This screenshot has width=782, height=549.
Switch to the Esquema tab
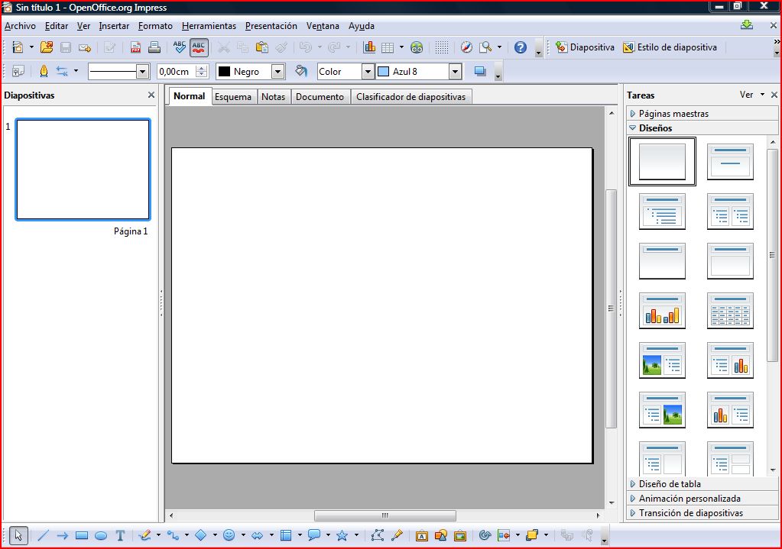point(233,97)
